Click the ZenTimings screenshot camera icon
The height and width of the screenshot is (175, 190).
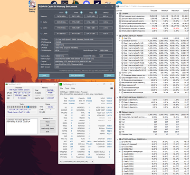point(112,88)
